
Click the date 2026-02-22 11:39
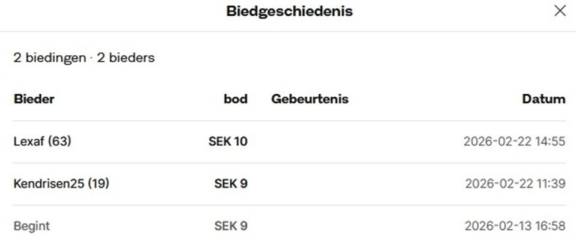click(515, 184)
